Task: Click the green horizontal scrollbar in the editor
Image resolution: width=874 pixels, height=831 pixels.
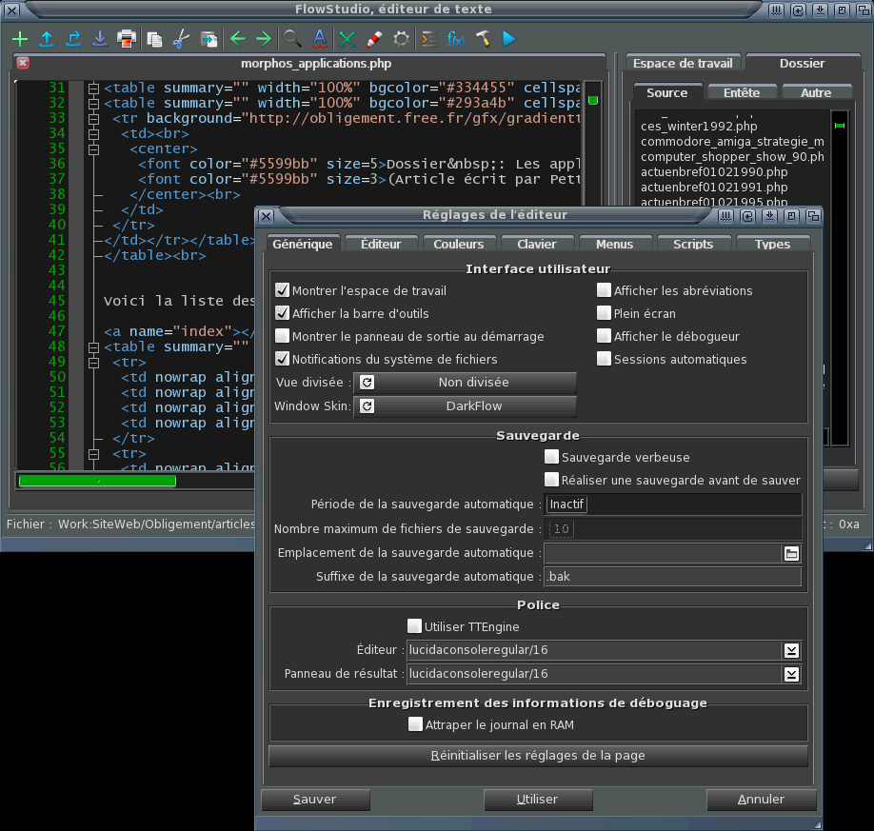Action: click(97, 481)
